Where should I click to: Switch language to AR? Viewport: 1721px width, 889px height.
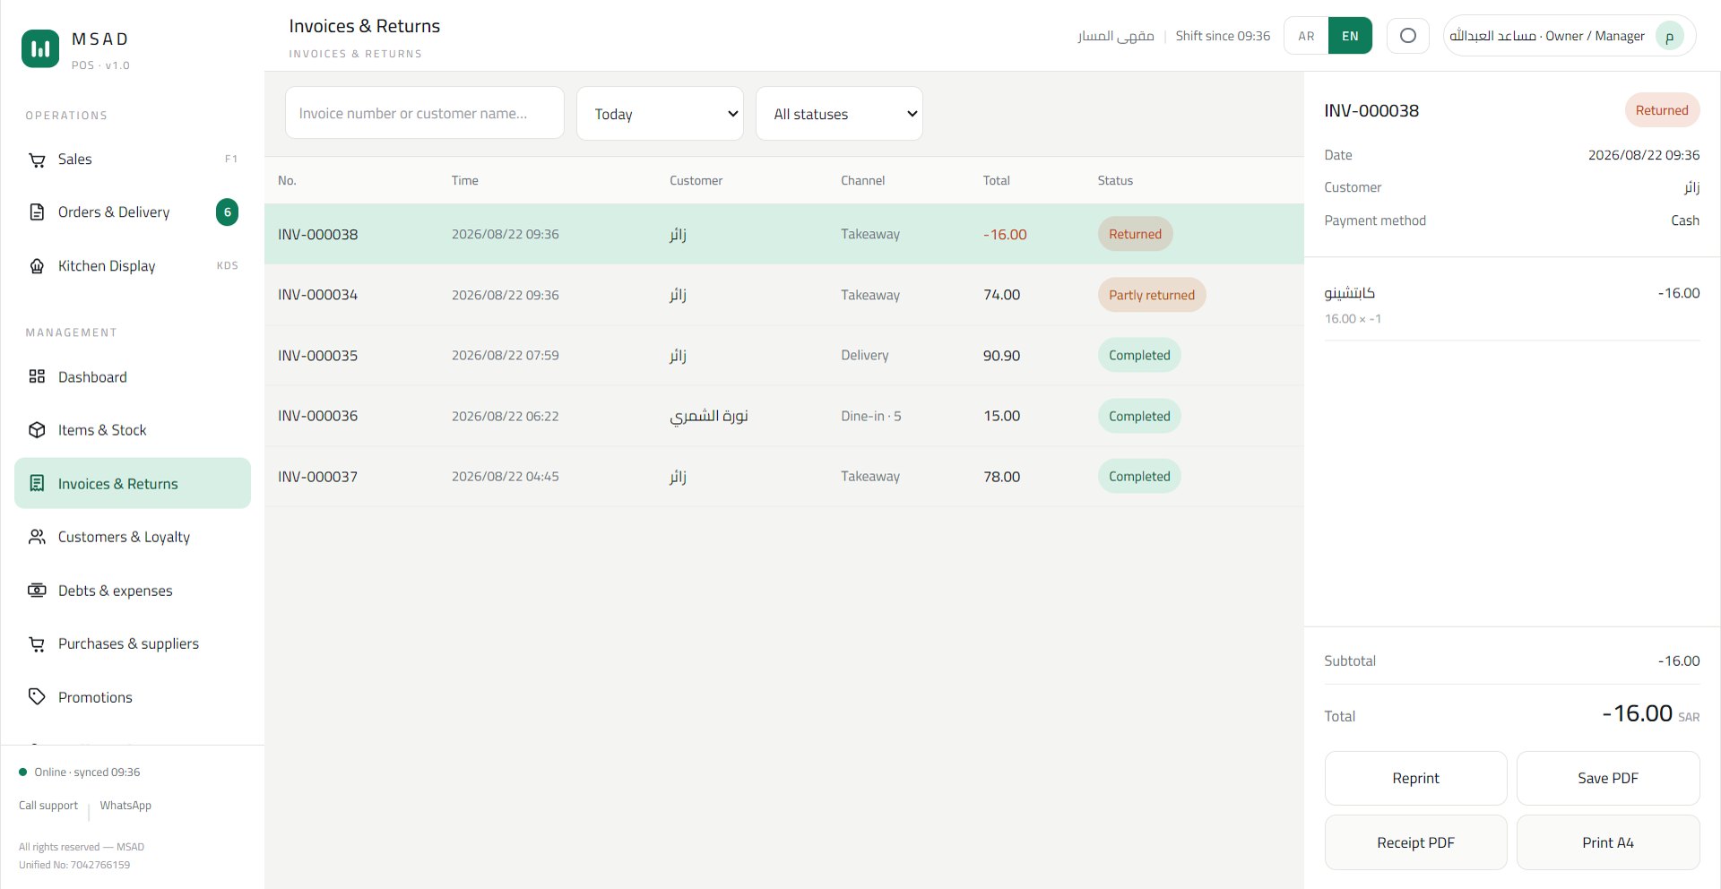pos(1306,36)
